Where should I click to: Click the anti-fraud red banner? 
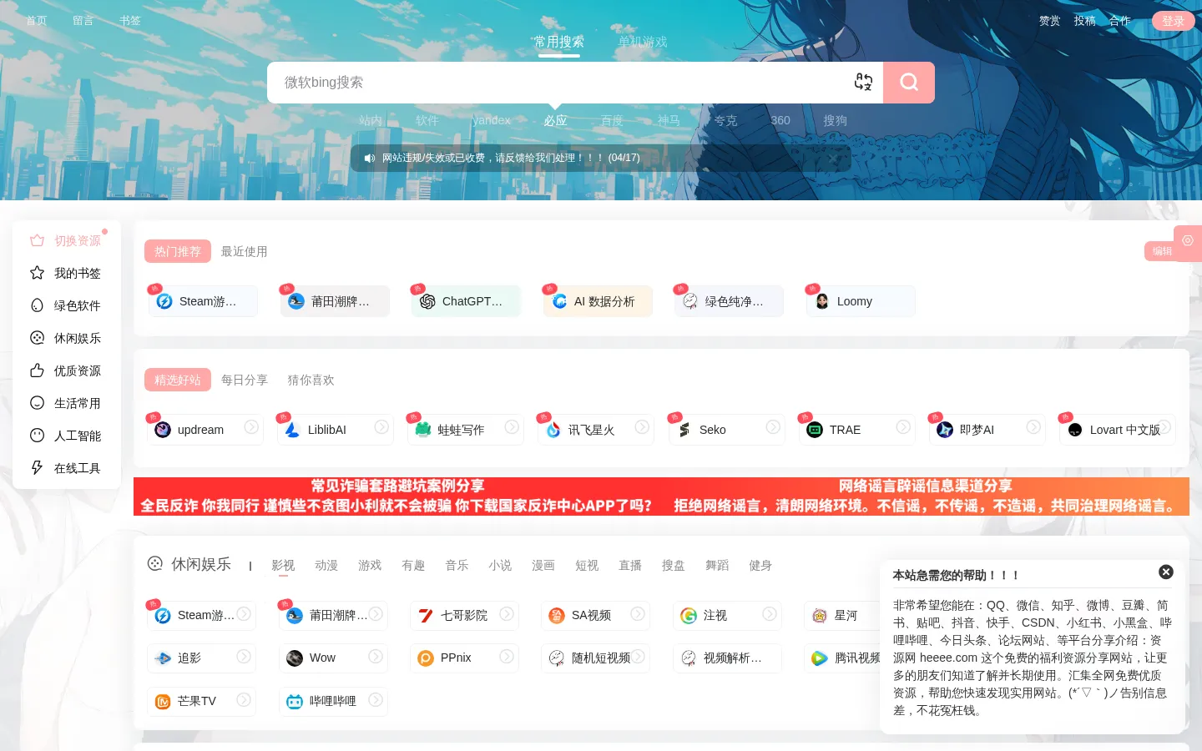tap(396, 496)
